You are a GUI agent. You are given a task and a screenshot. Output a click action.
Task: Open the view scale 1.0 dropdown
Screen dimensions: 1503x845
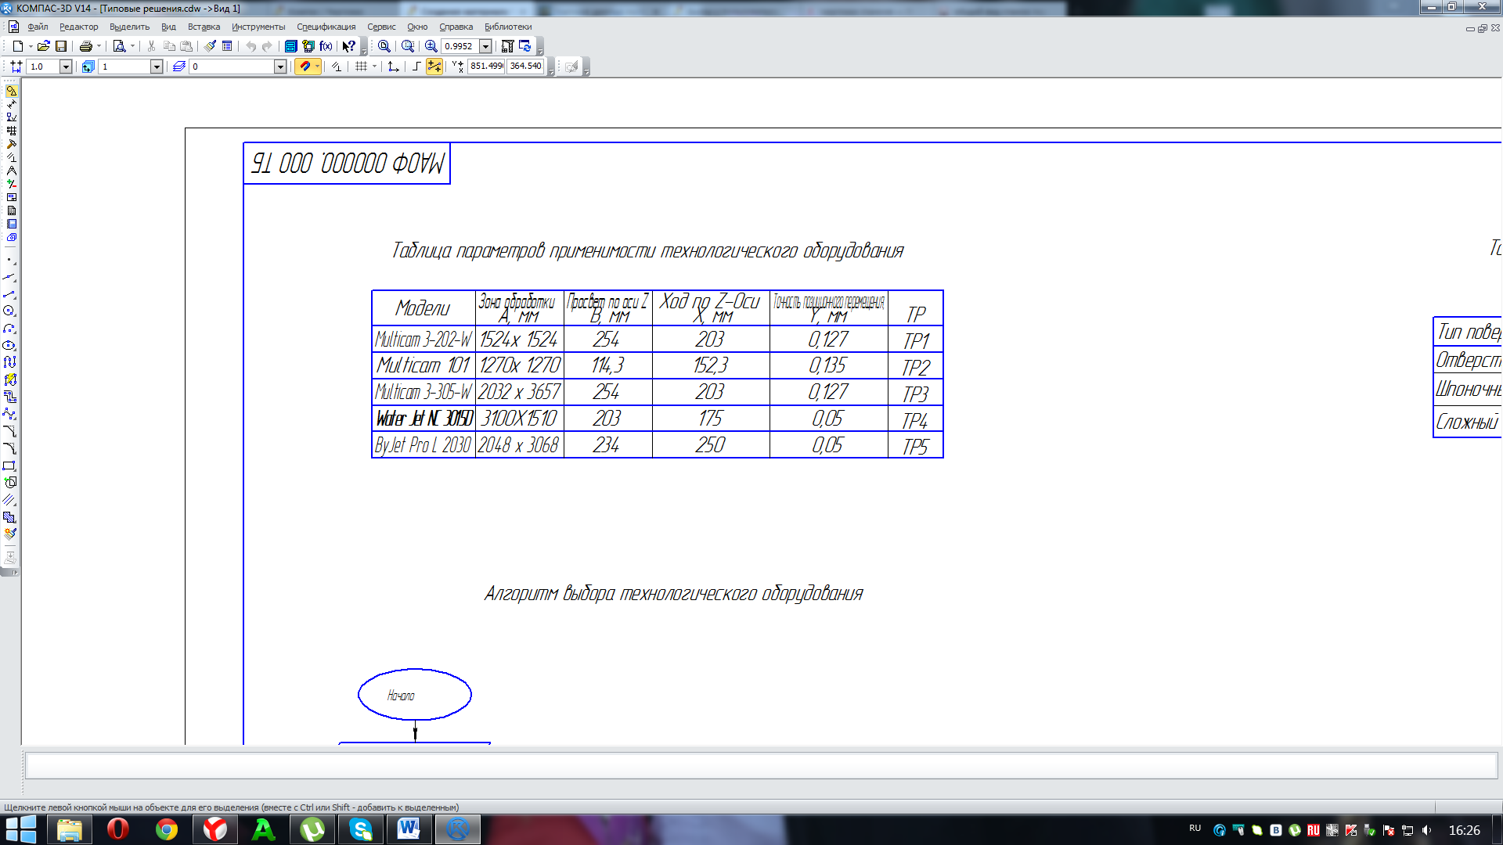(66, 67)
